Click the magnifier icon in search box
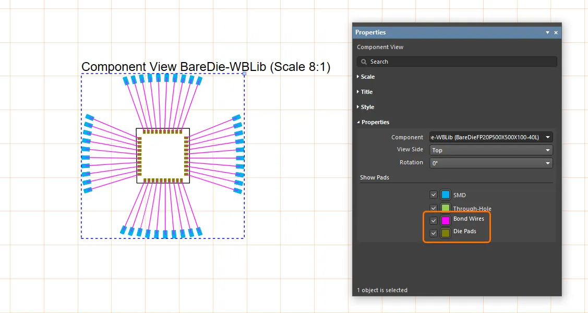Screen dimensions: 588x313 click(364, 62)
